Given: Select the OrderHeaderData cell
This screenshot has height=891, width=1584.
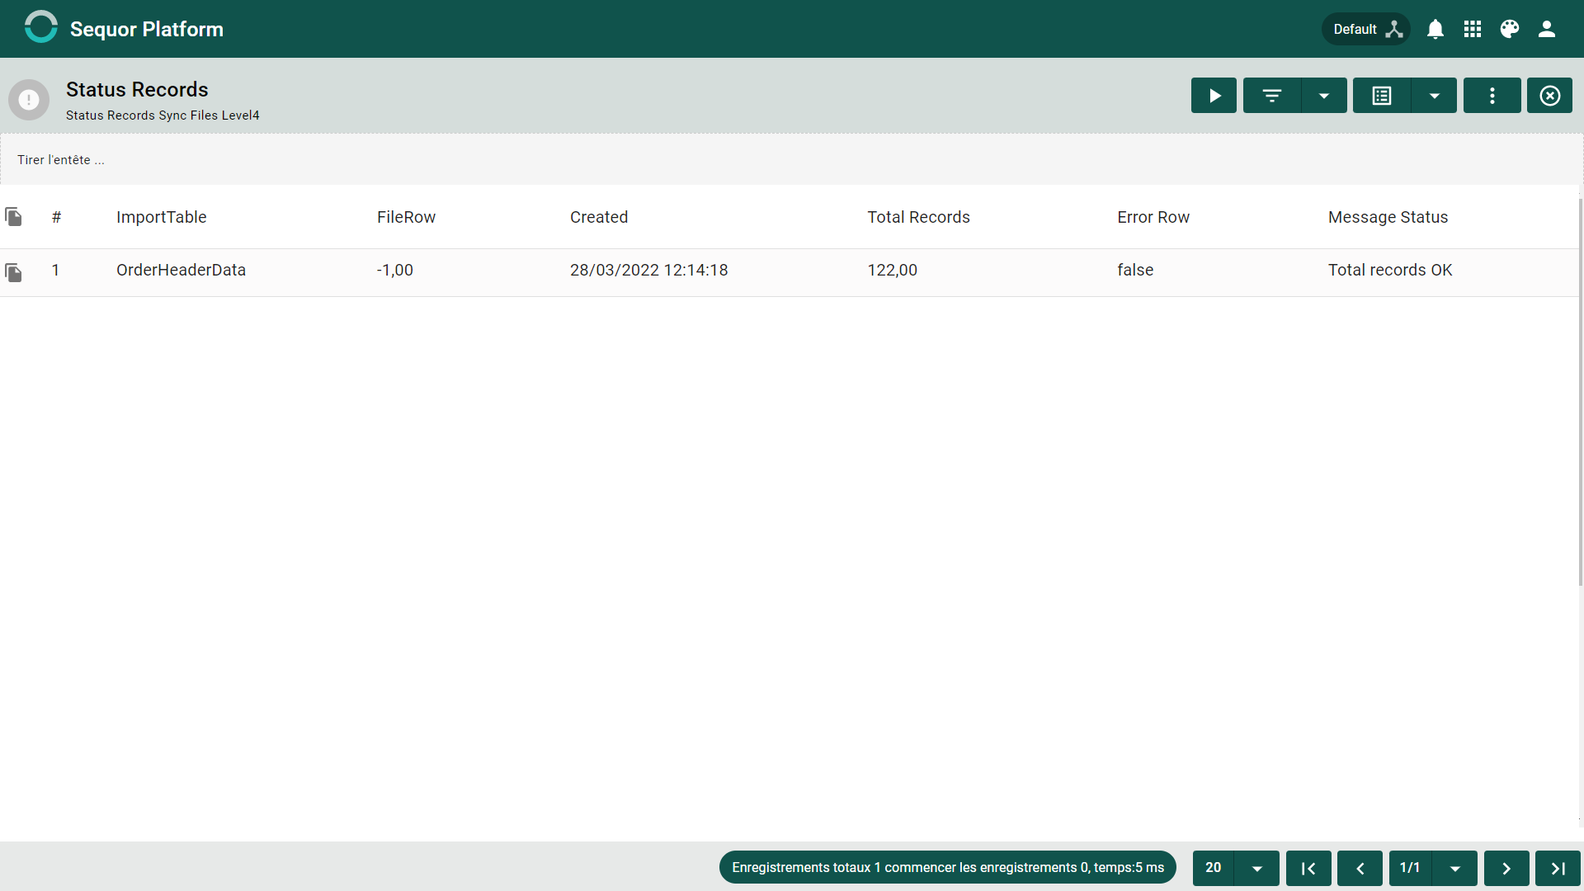Looking at the screenshot, I should 181,270.
